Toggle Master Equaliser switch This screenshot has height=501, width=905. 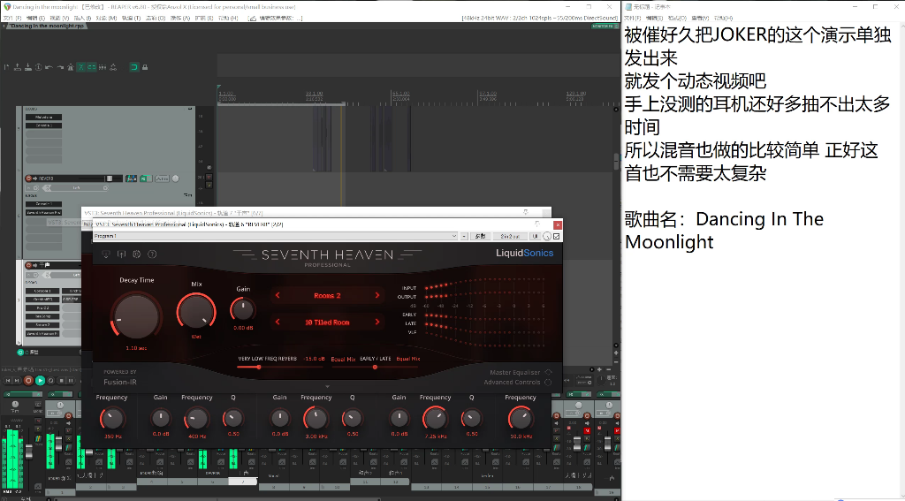coord(548,372)
